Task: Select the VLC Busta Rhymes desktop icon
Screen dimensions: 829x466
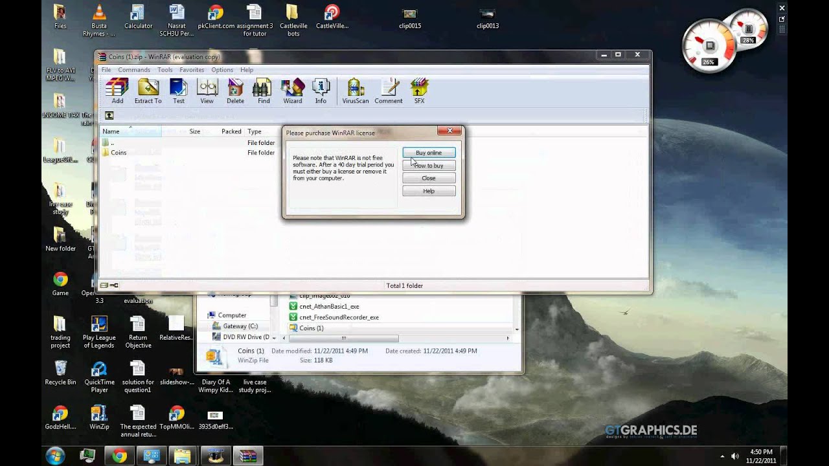Action: pyautogui.click(x=99, y=21)
